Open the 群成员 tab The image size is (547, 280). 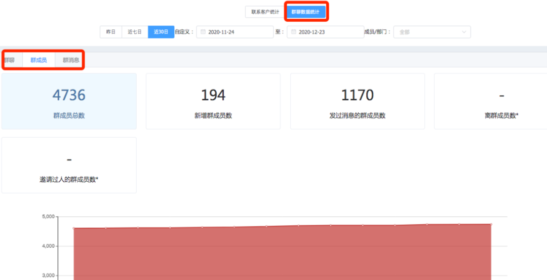[x=38, y=60]
